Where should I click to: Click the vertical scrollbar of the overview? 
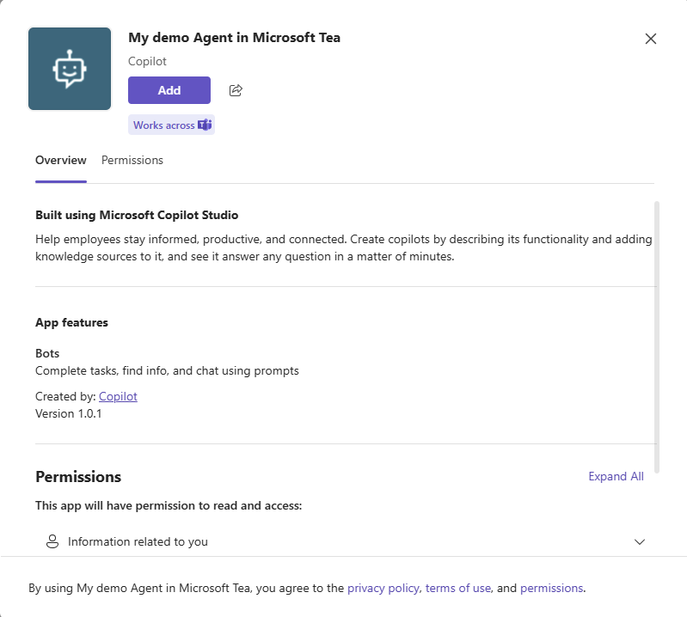tap(656, 337)
